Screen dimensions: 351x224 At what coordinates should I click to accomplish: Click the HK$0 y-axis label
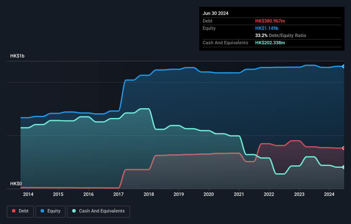click(x=16, y=184)
